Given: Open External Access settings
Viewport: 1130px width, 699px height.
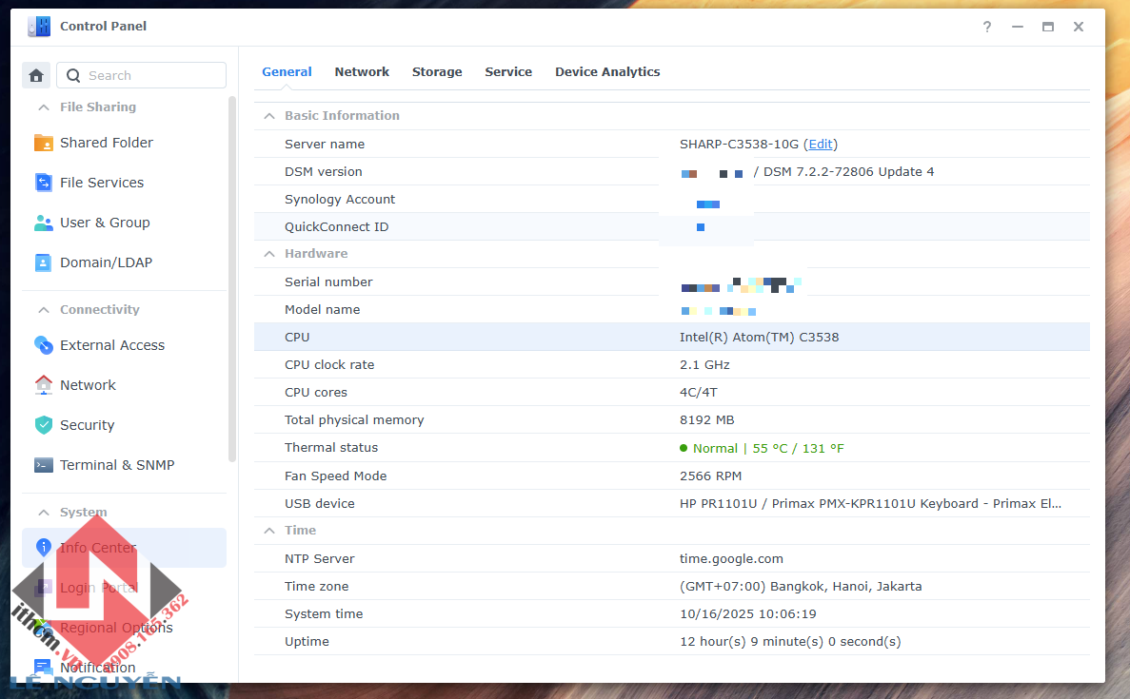Looking at the screenshot, I should pos(111,345).
